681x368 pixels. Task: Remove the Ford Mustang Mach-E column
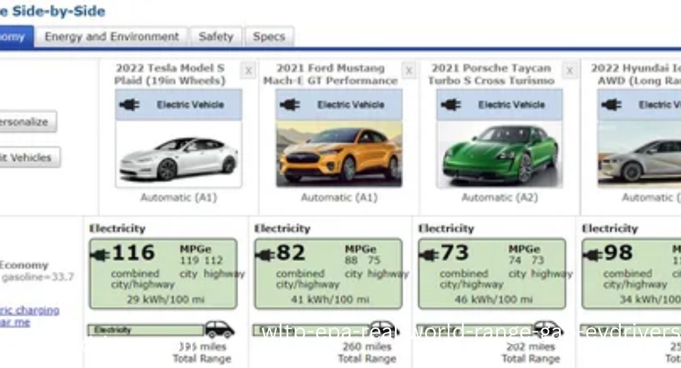[x=409, y=71]
